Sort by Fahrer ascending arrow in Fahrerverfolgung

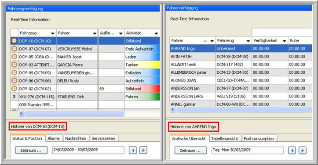click(205, 41)
